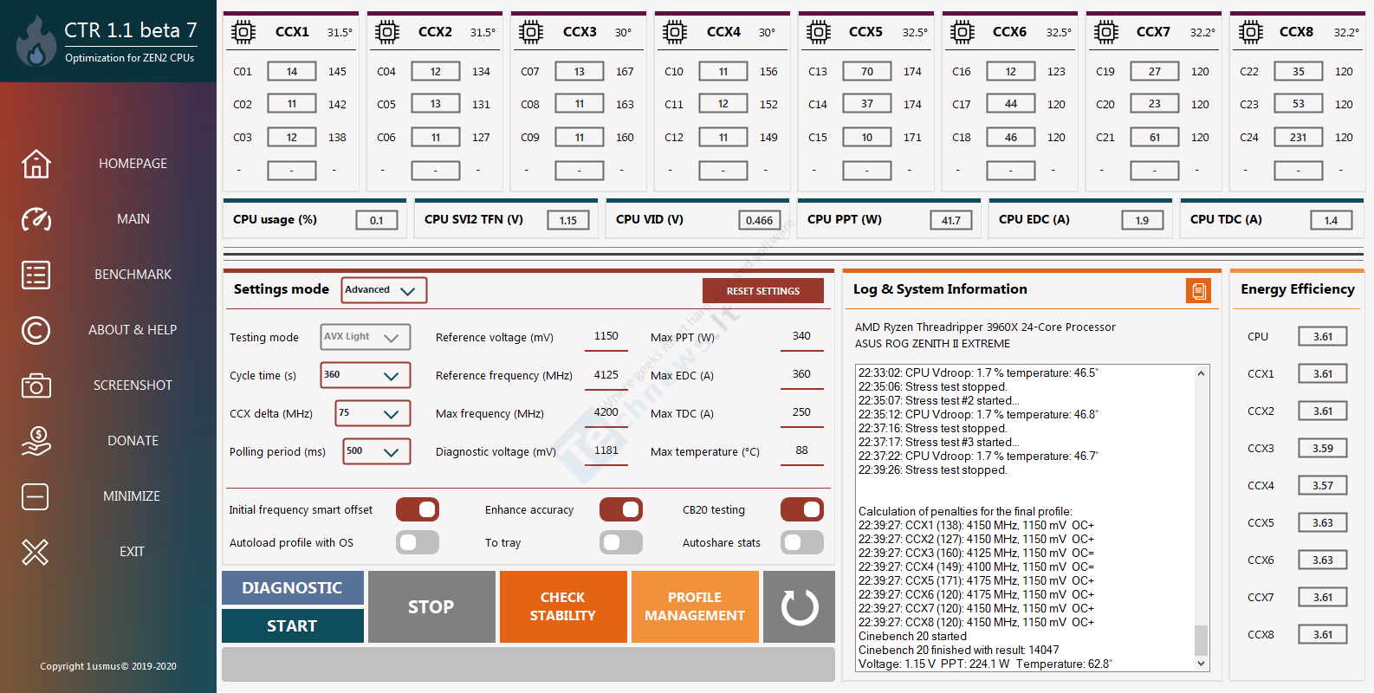Click the circular refresh arrow button

tap(800, 606)
